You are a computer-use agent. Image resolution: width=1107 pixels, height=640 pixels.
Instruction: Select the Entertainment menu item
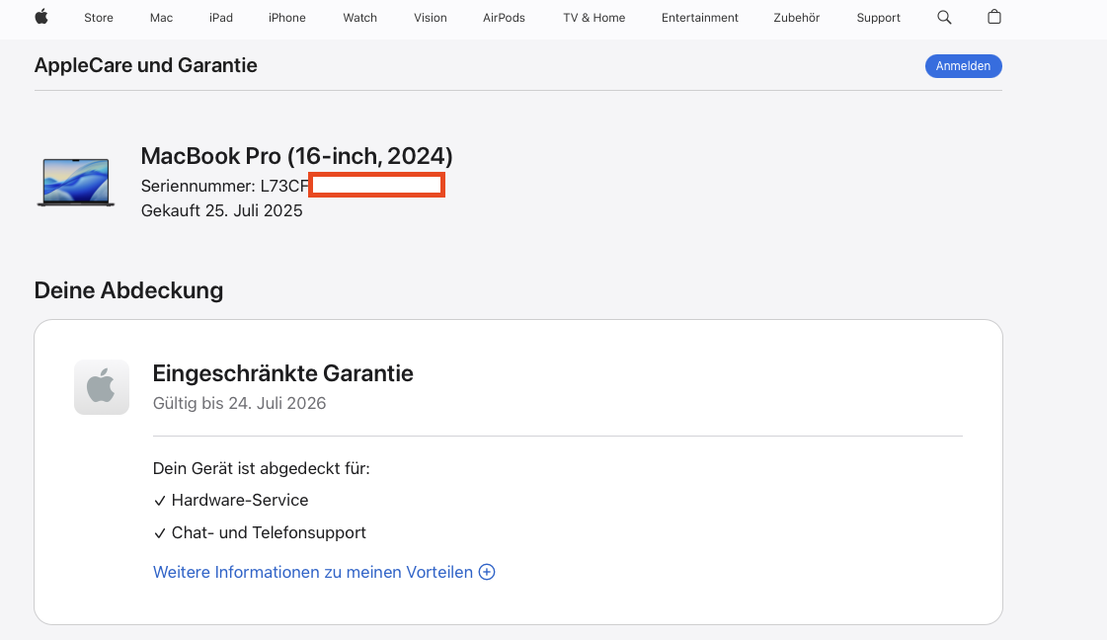(700, 18)
